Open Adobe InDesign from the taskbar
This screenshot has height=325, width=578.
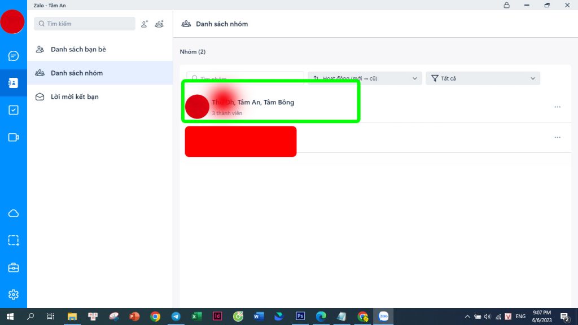click(x=217, y=317)
